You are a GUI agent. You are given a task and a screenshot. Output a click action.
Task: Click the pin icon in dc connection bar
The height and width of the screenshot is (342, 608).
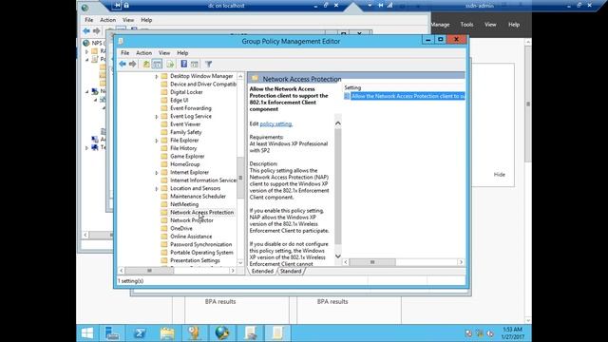(117, 6)
